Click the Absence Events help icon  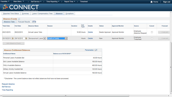(x=19, y=19)
